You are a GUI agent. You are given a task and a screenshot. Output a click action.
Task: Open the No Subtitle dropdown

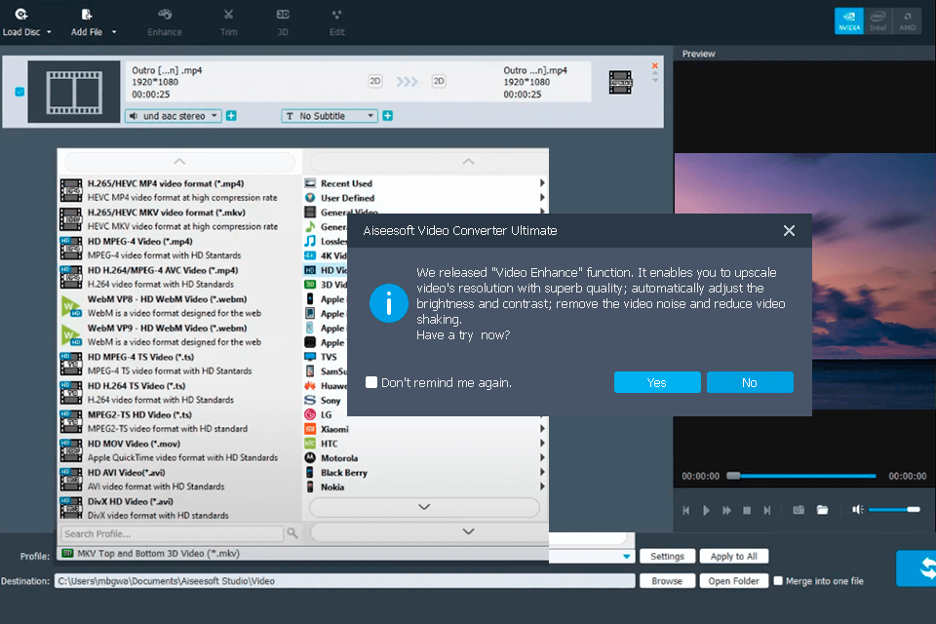[x=329, y=115]
